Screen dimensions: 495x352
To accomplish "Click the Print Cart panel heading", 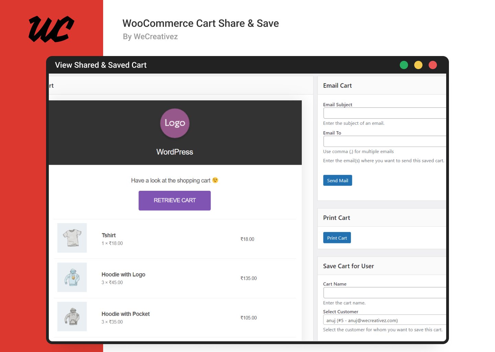I will tap(337, 218).
